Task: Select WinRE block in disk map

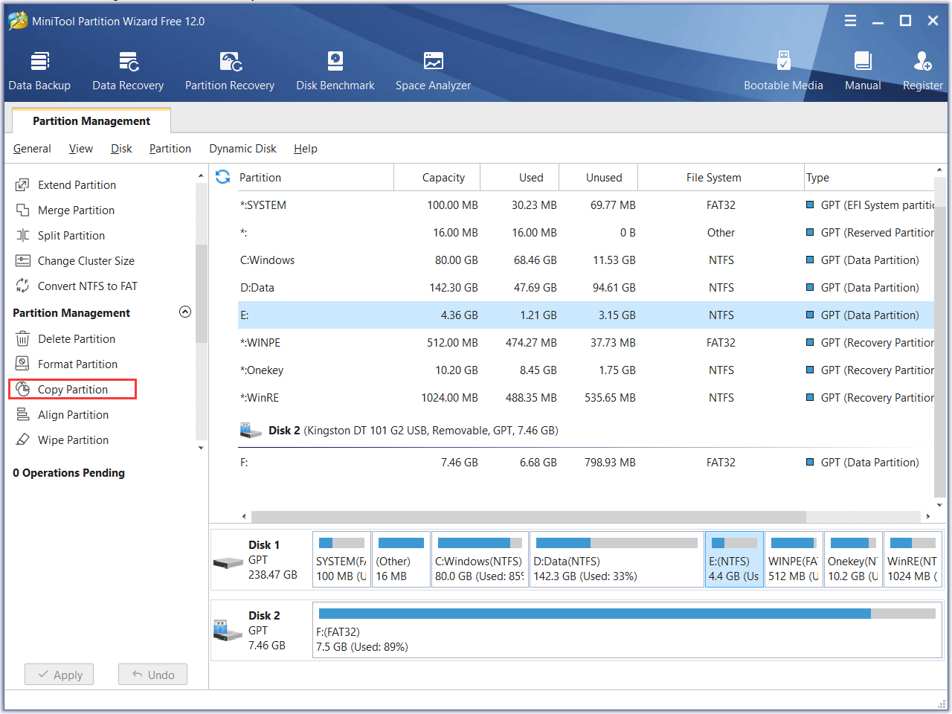Action: [x=913, y=559]
